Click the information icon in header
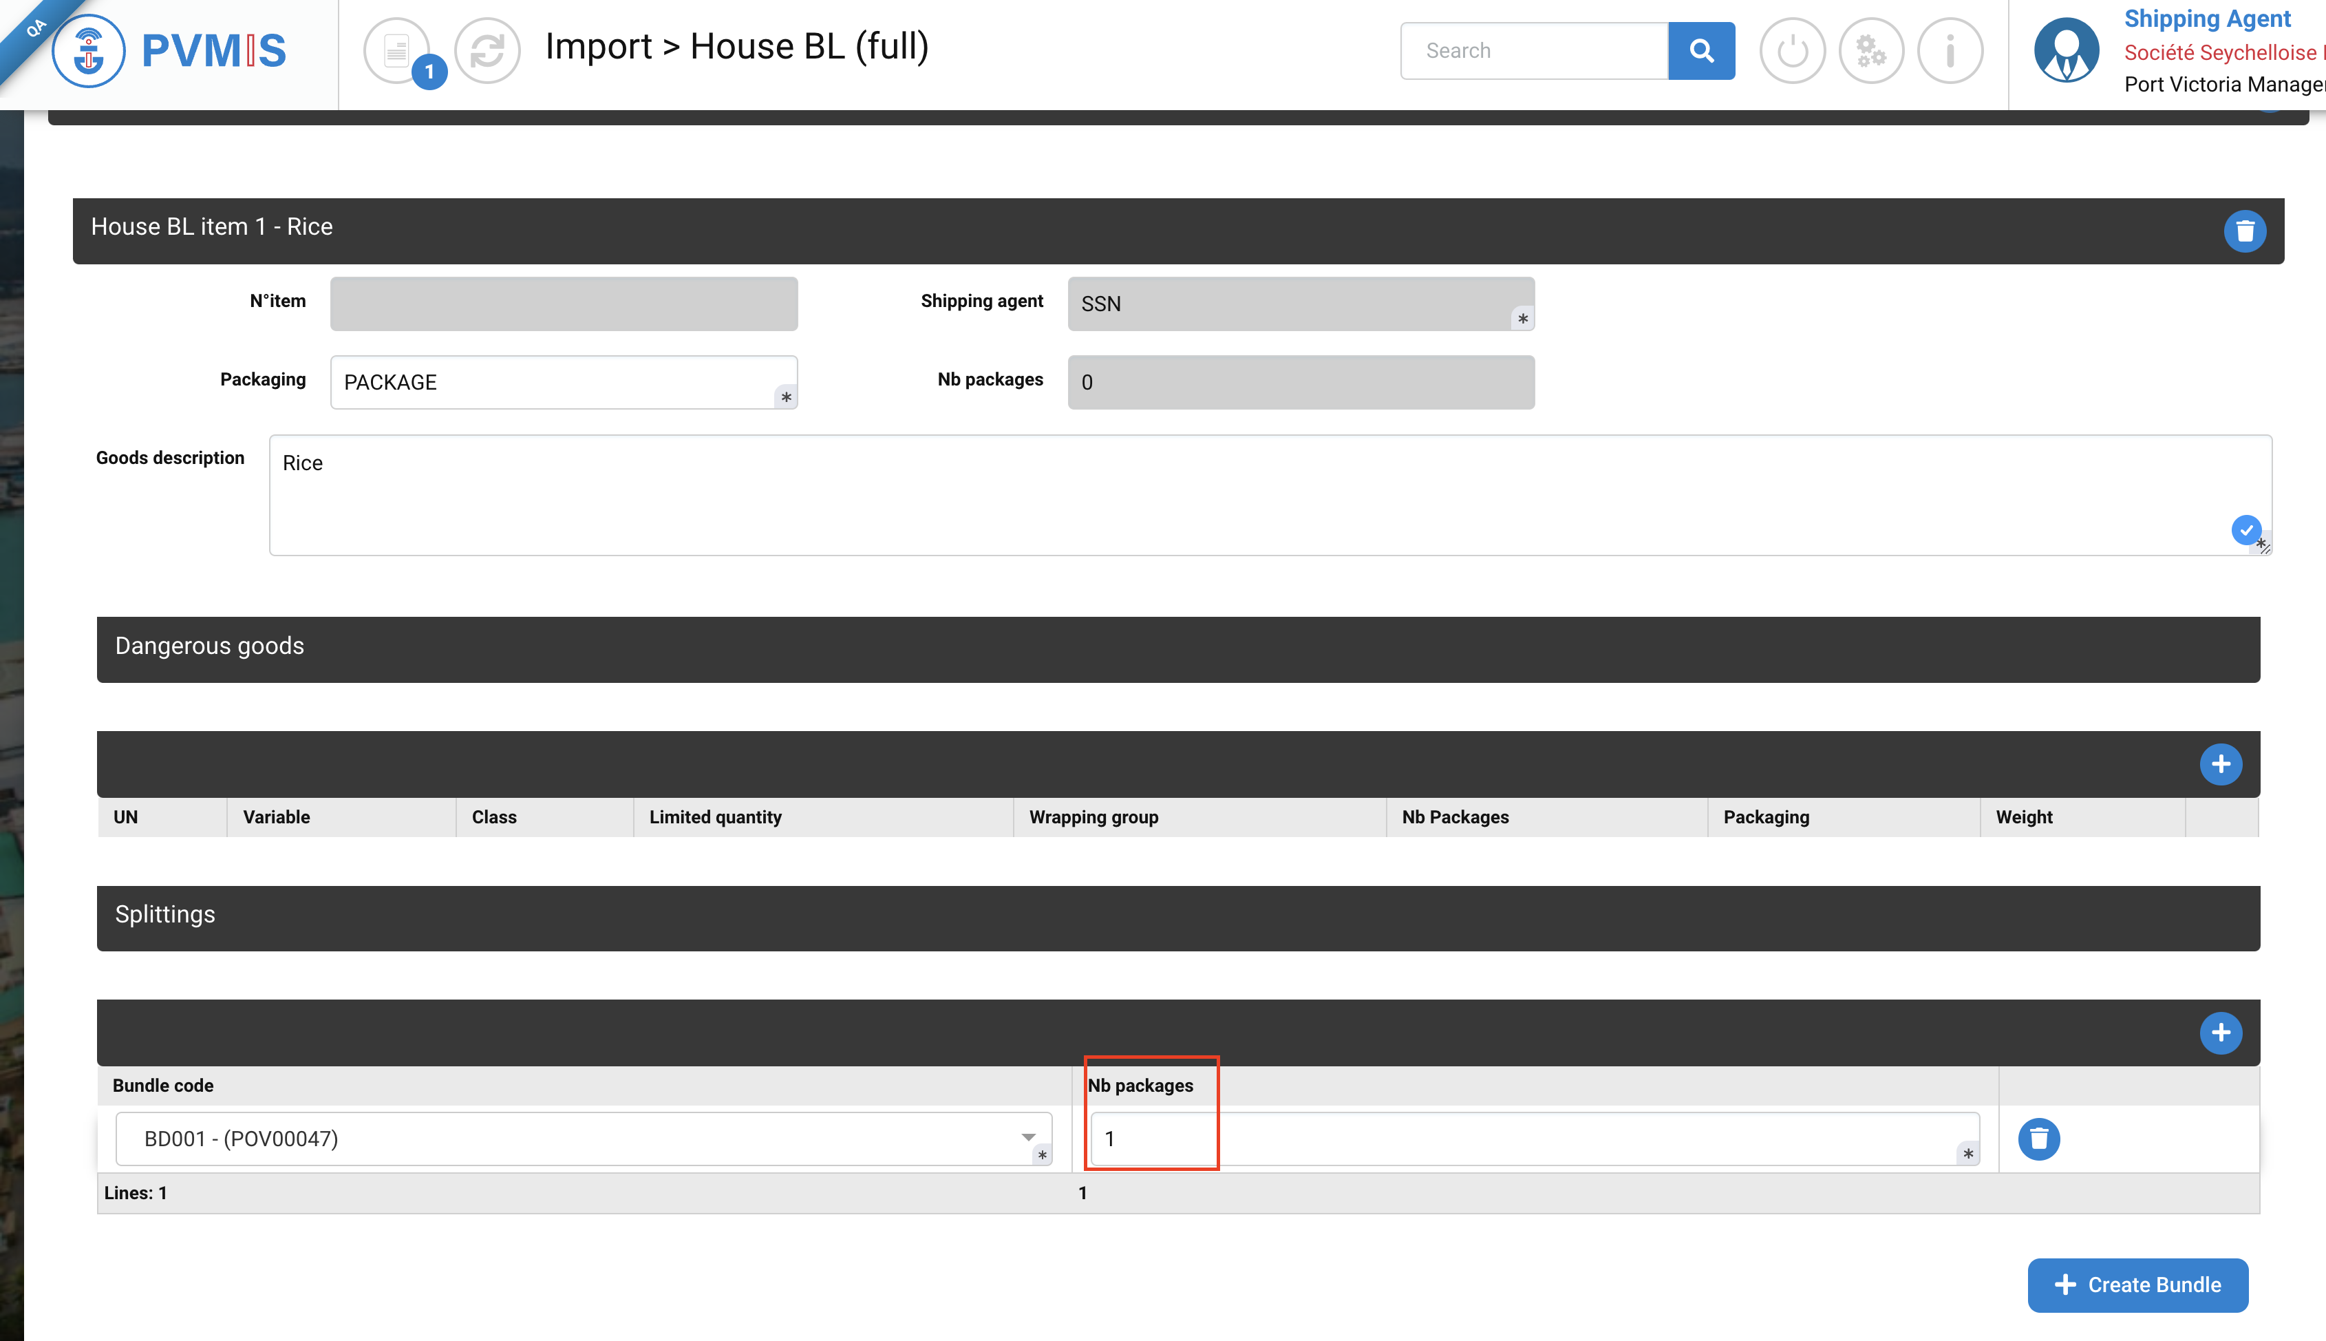This screenshot has width=2326, height=1341. tap(1950, 51)
